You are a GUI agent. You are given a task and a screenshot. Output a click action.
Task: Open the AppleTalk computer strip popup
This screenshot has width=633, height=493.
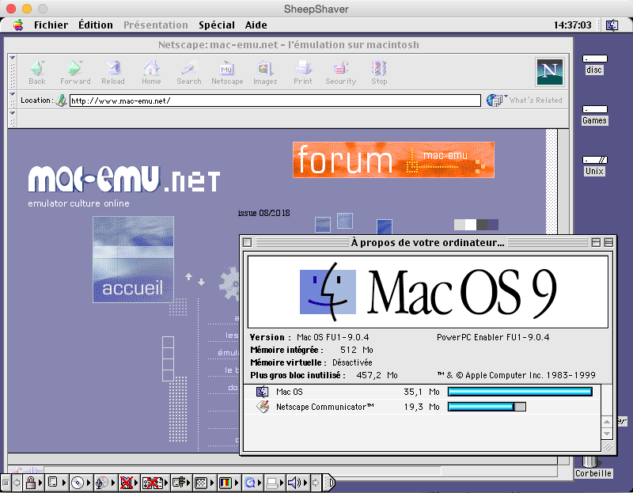(x=57, y=483)
